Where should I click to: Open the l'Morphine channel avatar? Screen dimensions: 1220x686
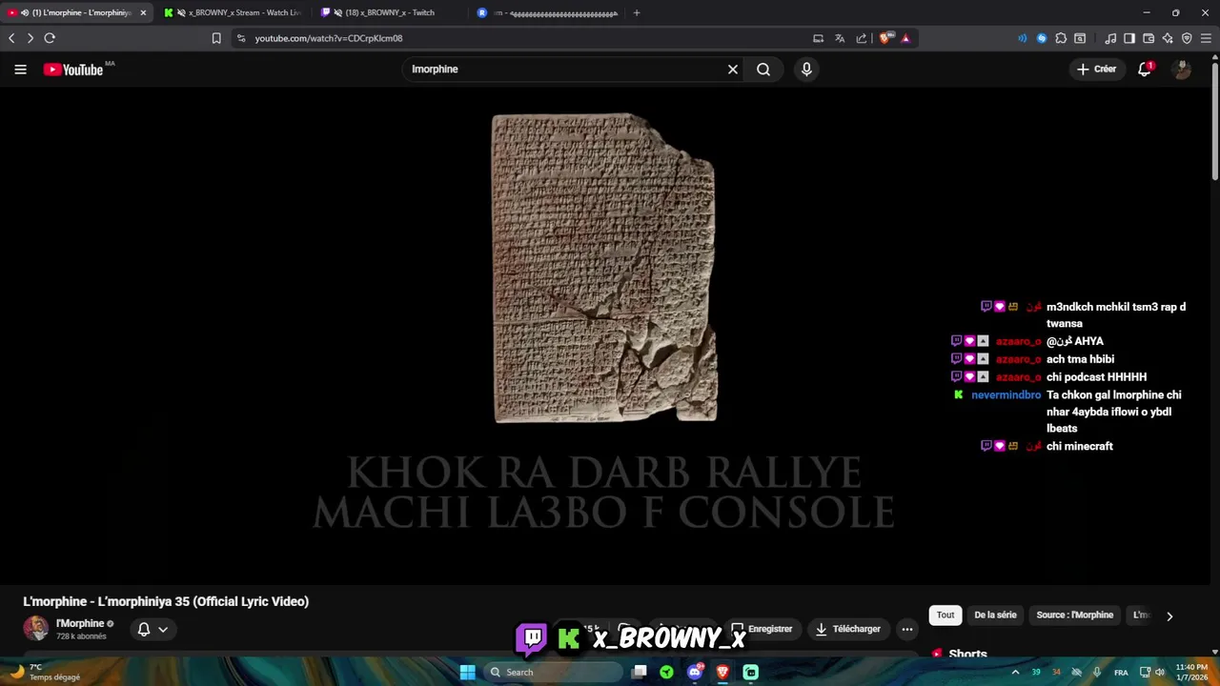35,629
